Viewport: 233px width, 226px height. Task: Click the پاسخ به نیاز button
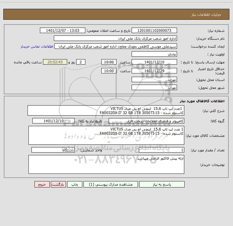162,184
